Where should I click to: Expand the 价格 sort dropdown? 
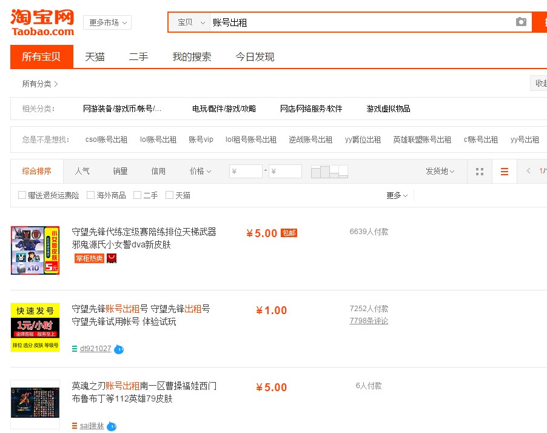[x=200, y=171]
